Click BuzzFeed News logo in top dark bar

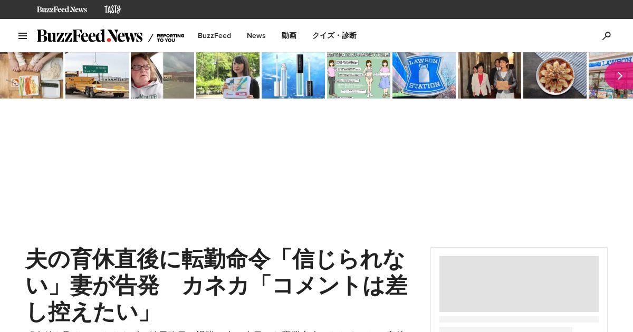coord(62,9)
